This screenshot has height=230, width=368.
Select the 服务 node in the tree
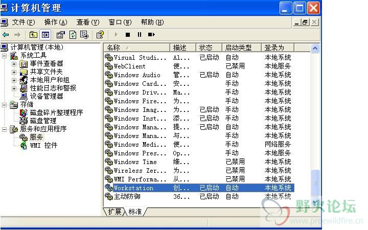click(x=36, y=137)
